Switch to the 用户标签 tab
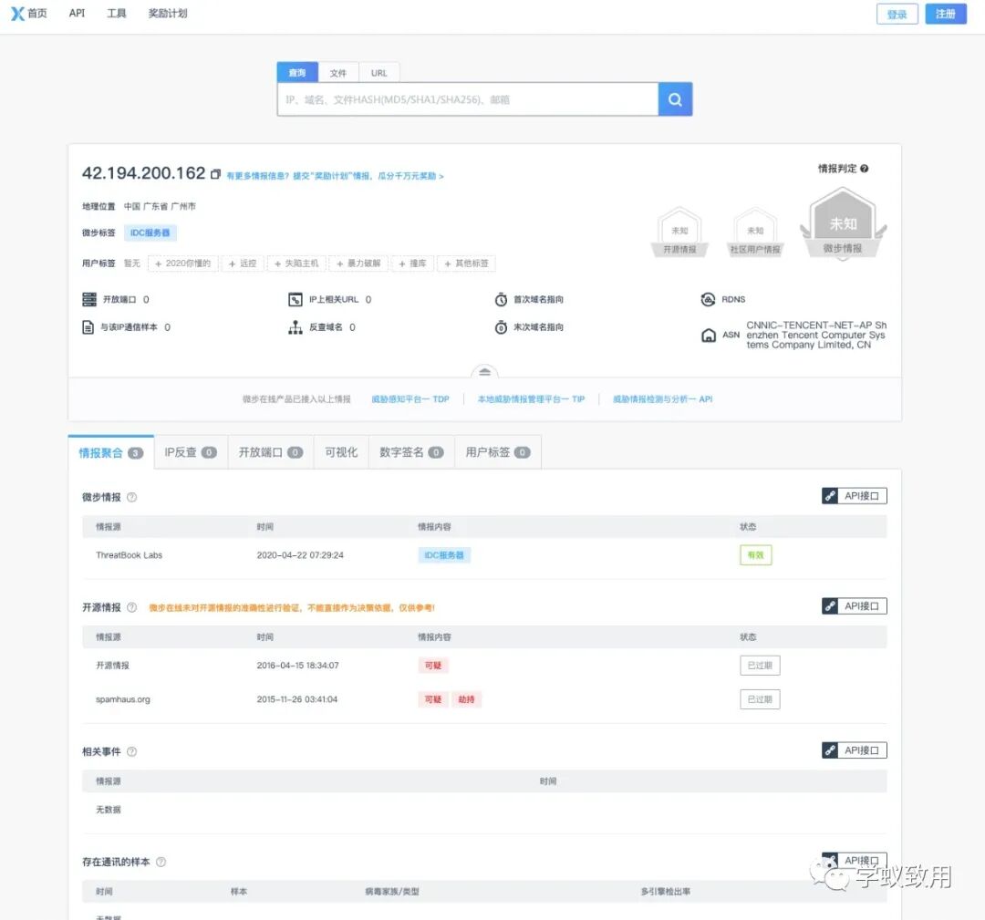985x920 pixels. click(498, 452)
